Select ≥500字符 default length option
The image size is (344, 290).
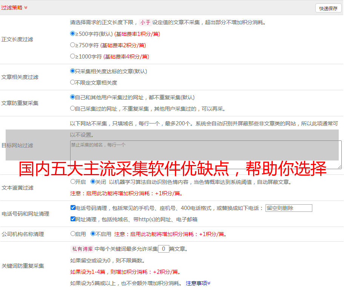73,34
